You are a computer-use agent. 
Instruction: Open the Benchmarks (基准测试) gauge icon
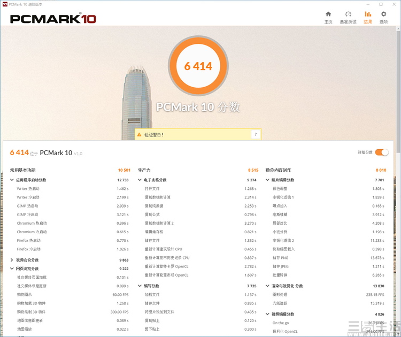click(348, 14)
